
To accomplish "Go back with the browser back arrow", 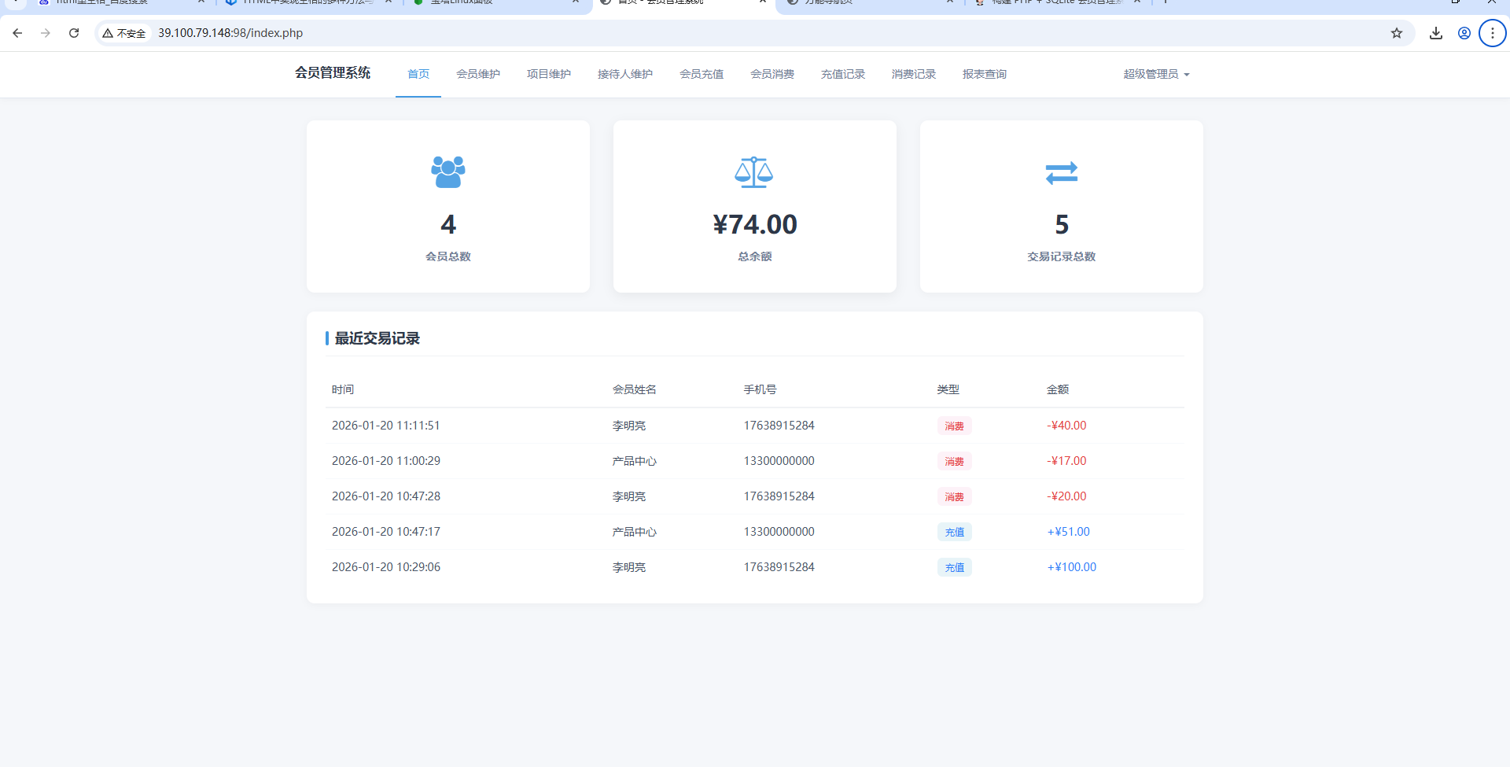I will point(17,33).
